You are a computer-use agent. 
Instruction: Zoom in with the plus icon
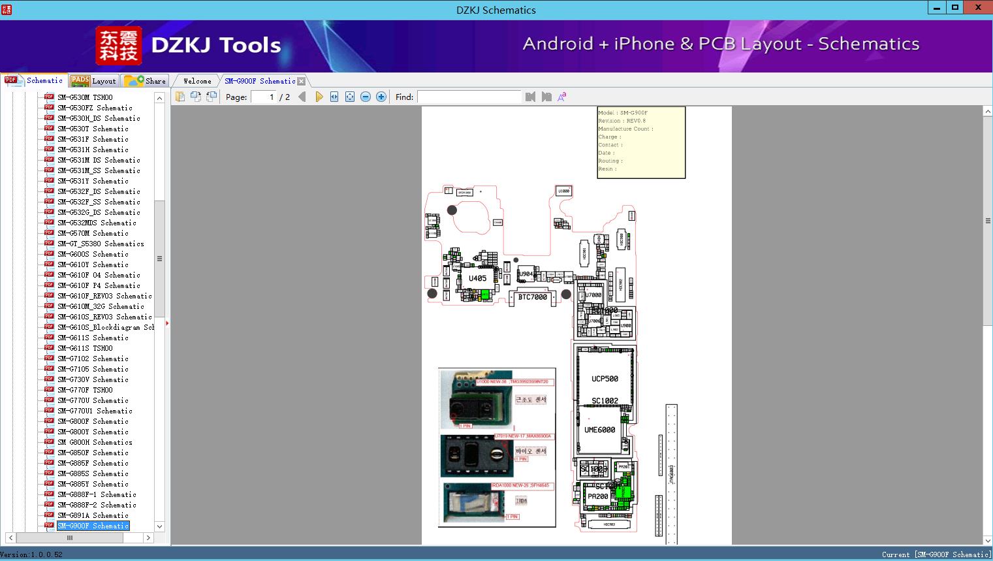click(x=381, y=97)
